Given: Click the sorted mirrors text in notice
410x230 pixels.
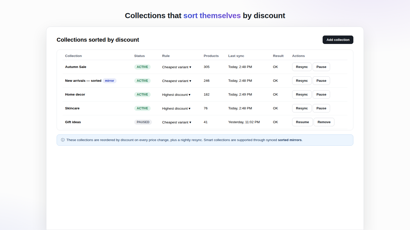Looking at the screenshot, I should coord(290,140).
